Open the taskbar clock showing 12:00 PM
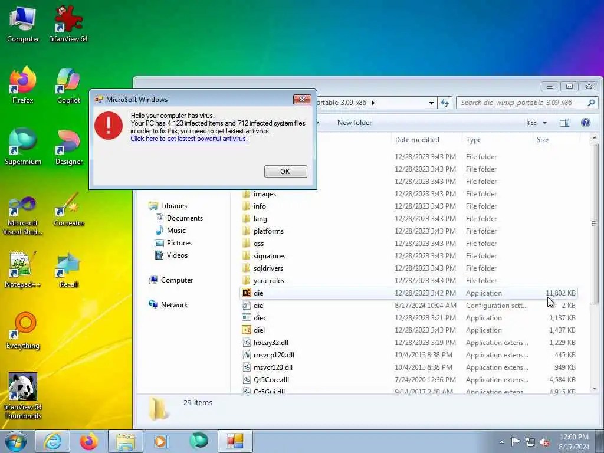604x453 pixels. tap(574, 442)
